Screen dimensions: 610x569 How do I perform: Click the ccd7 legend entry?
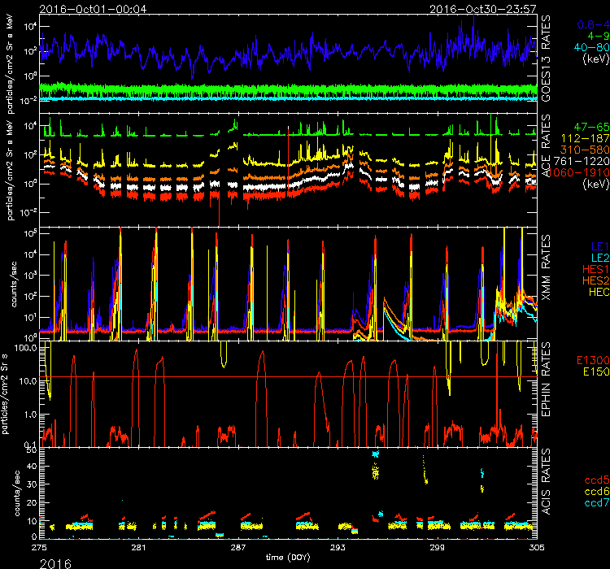(597, 502)
